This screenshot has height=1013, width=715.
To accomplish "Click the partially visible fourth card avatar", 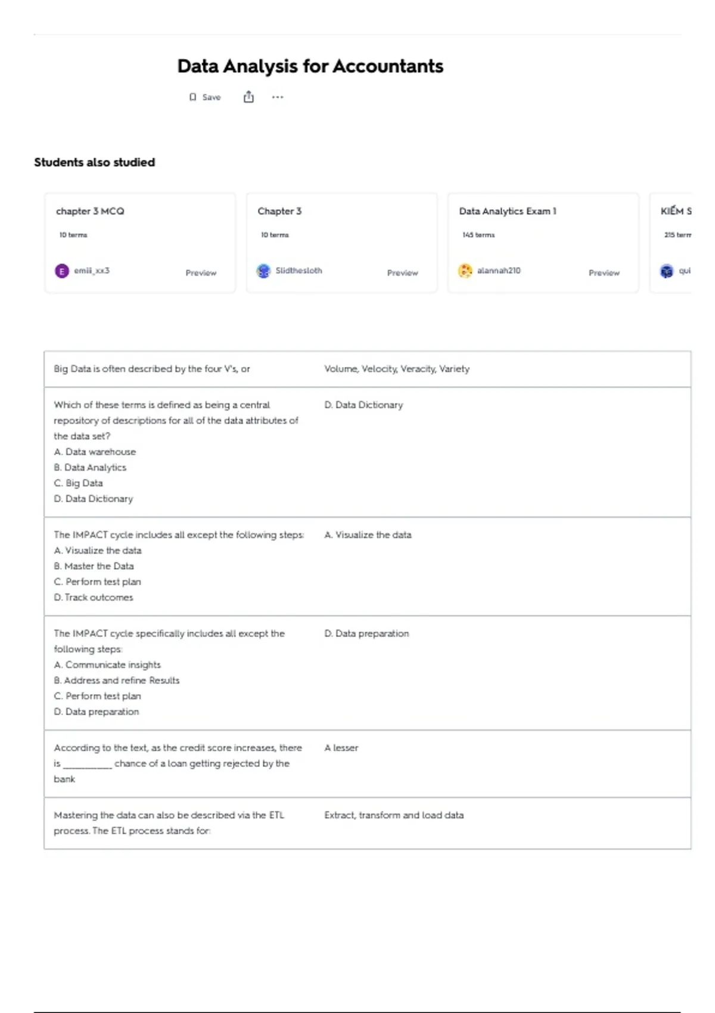I will pyautogui.click(x=667, y=271).
